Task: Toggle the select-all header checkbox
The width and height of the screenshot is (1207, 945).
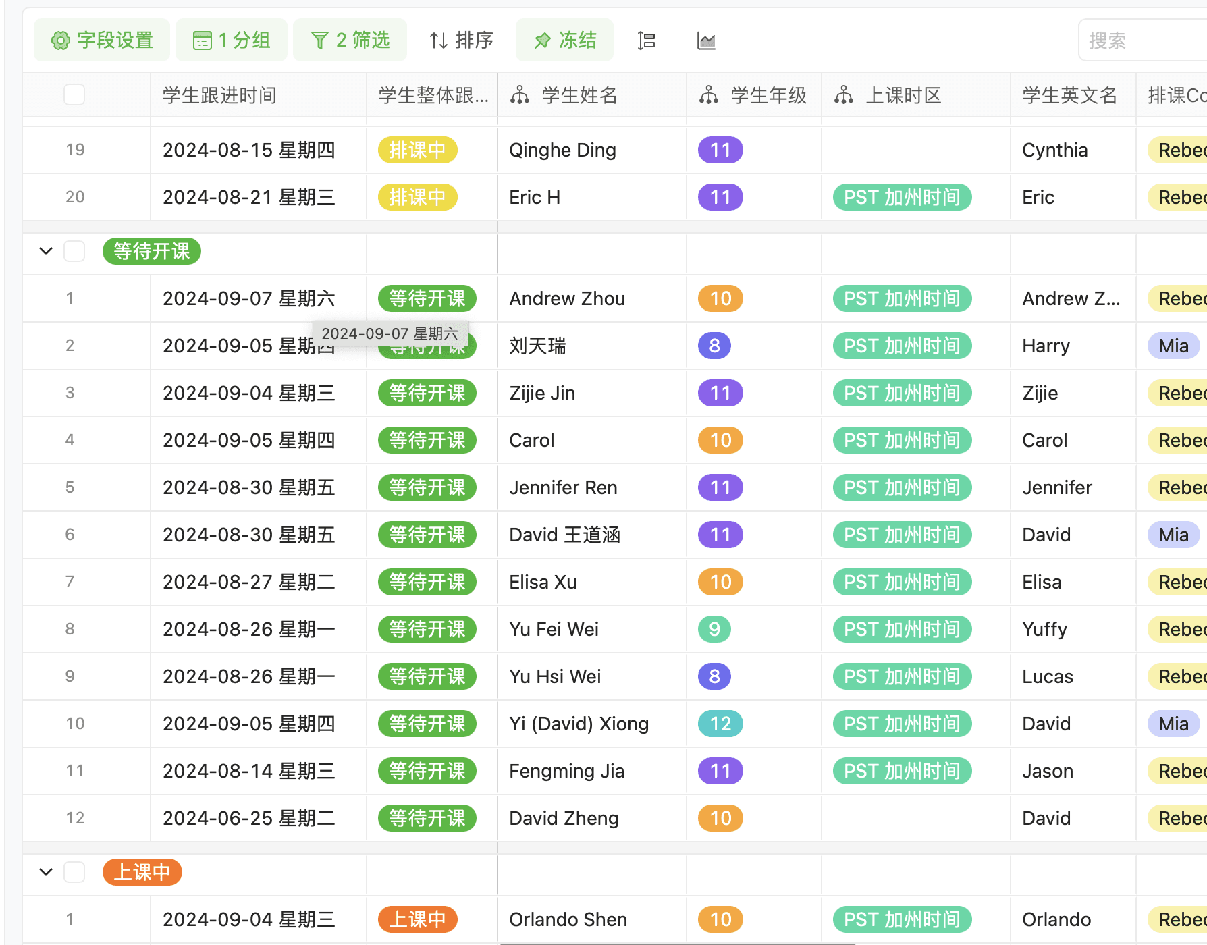Action: click(x=74, y=94)
